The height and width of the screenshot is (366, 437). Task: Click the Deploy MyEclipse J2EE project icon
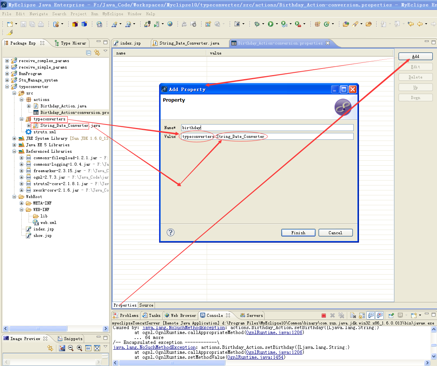[x=147, y=24]
